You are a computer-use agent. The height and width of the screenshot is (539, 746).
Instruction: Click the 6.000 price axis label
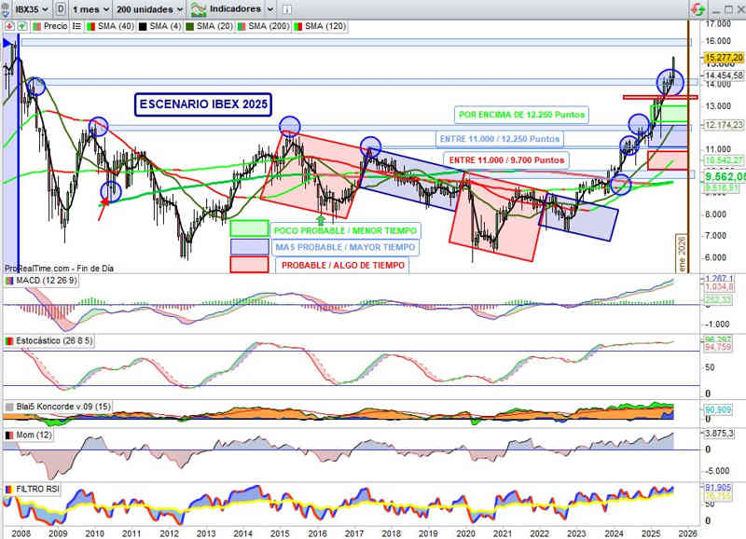pos(716,257)
